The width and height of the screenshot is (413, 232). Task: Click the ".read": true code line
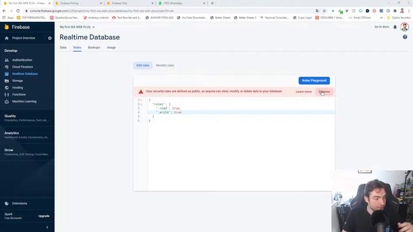pos(168,108)
